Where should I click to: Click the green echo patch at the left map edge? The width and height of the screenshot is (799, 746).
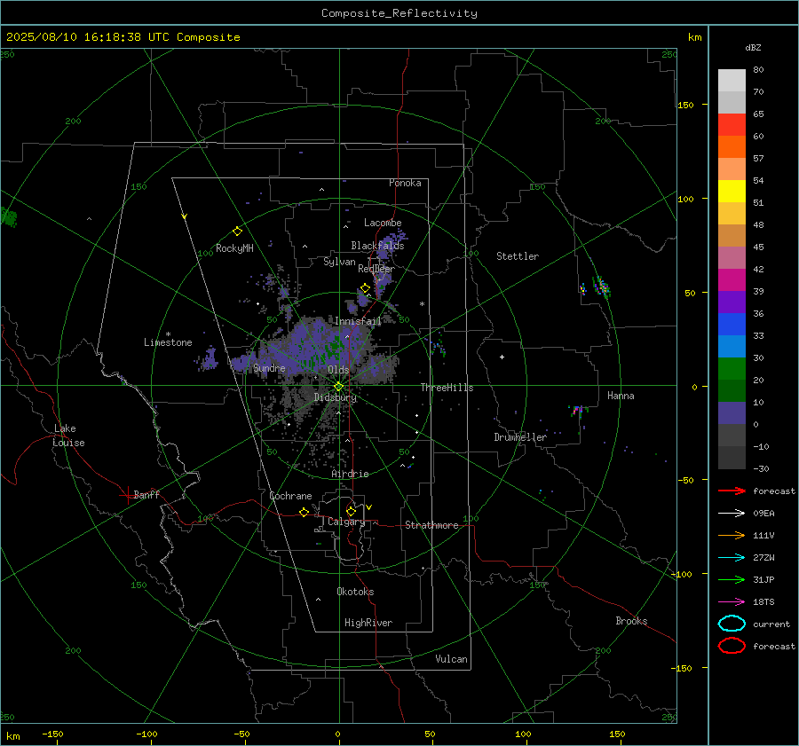8,216
